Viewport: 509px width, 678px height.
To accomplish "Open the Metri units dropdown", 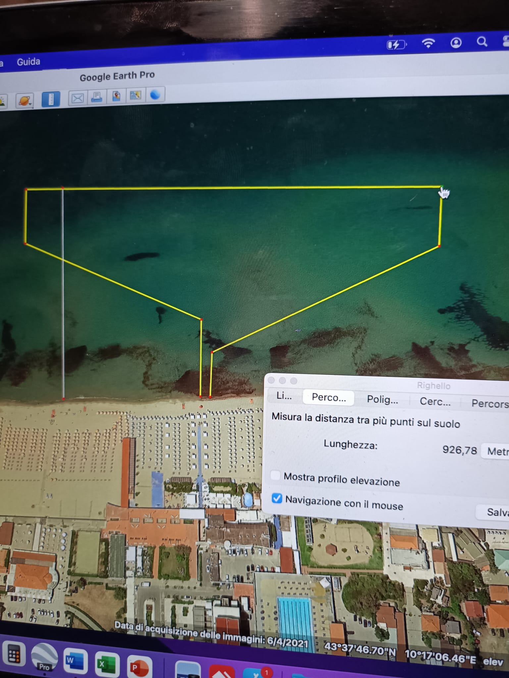I will (495, 451).
